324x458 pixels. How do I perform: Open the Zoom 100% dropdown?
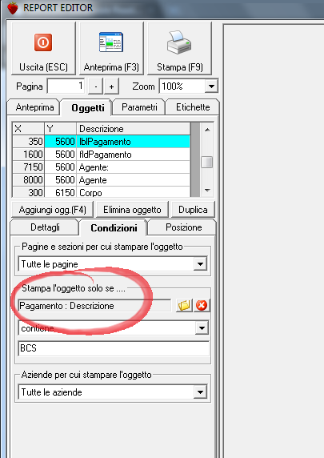pyautogui.click(x=211, y=86)
